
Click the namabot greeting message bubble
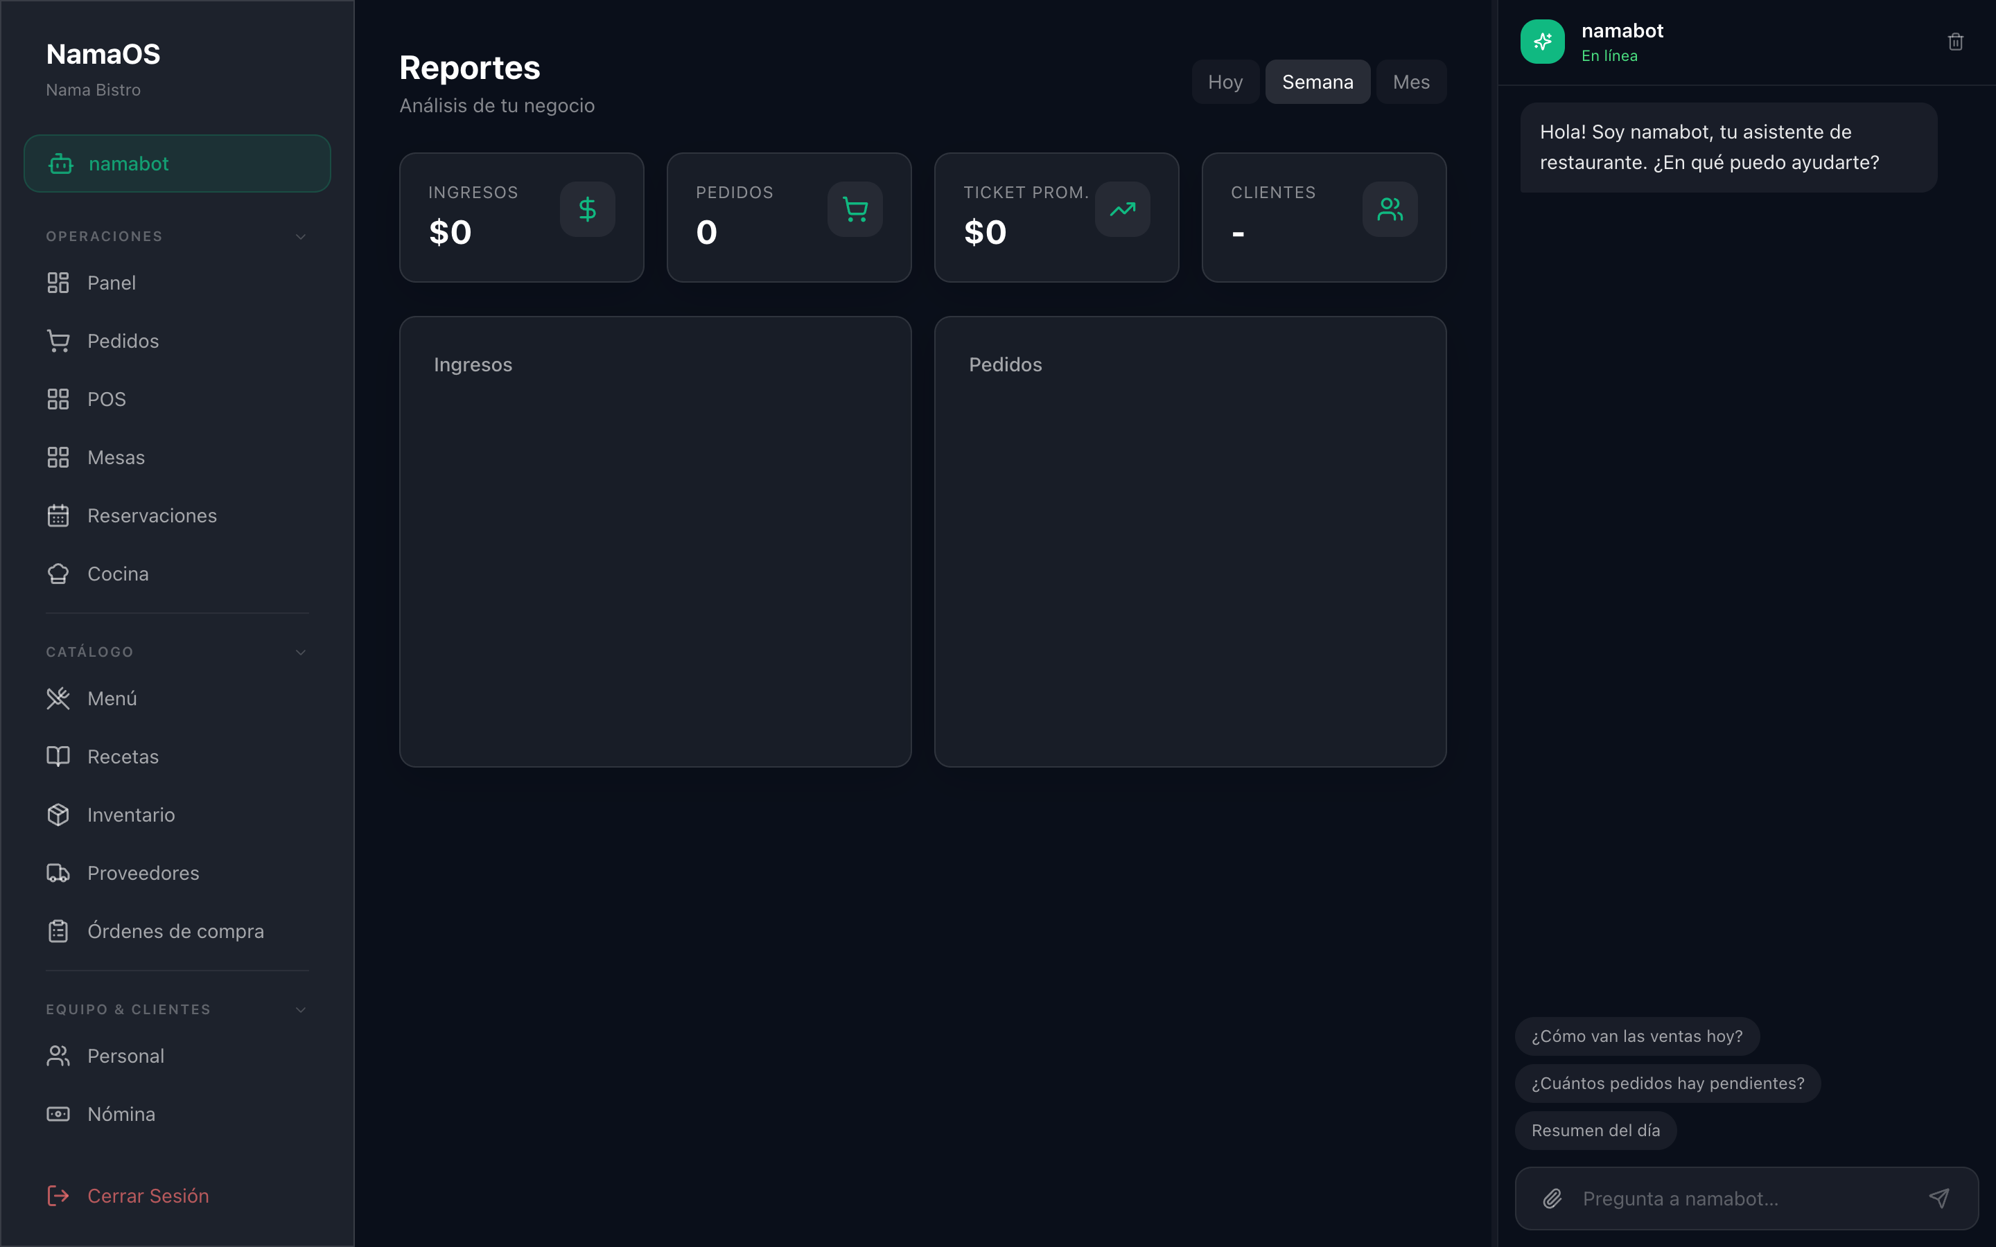click(1728, 148)
